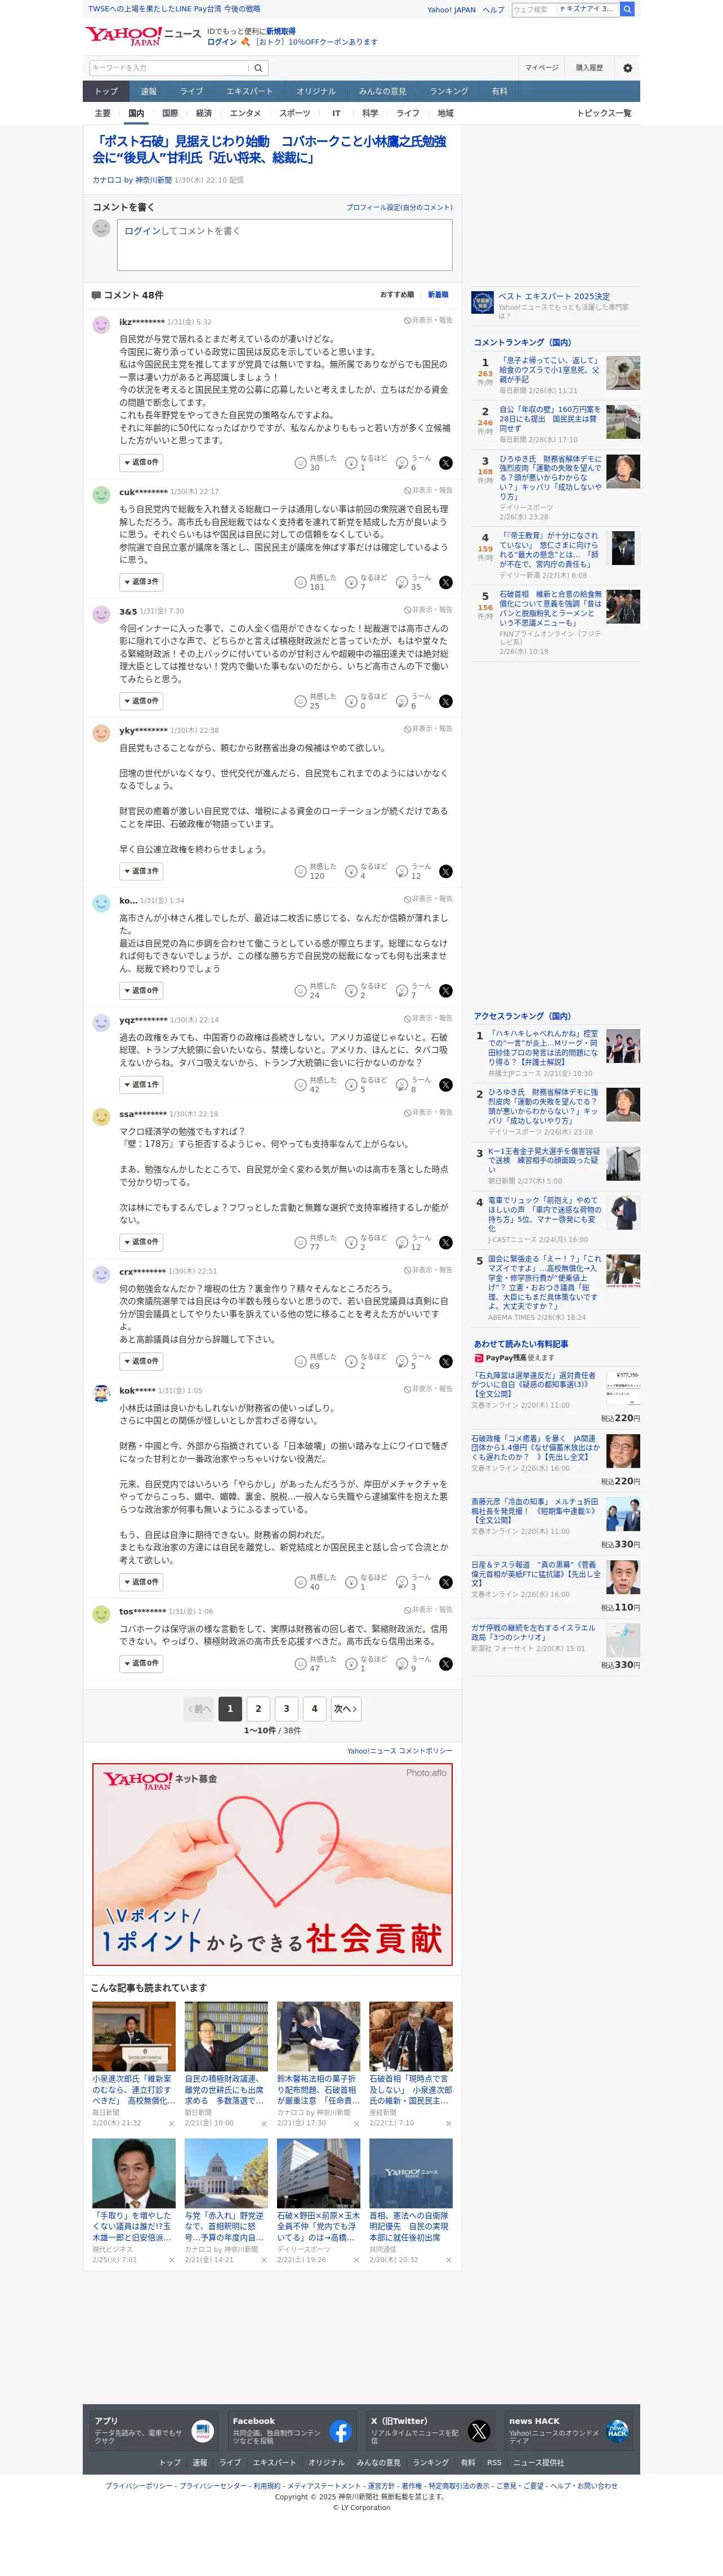Expand 返信3件 under cuk's comment
Screen dimensions: 723x2576
coord(141,581)
